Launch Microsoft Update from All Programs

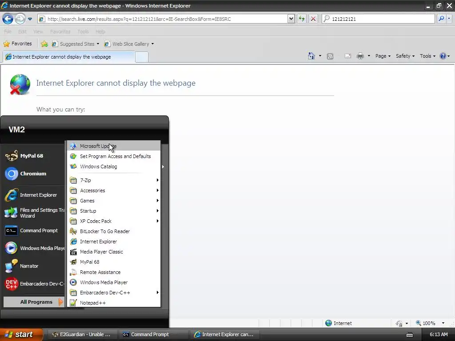114,146
